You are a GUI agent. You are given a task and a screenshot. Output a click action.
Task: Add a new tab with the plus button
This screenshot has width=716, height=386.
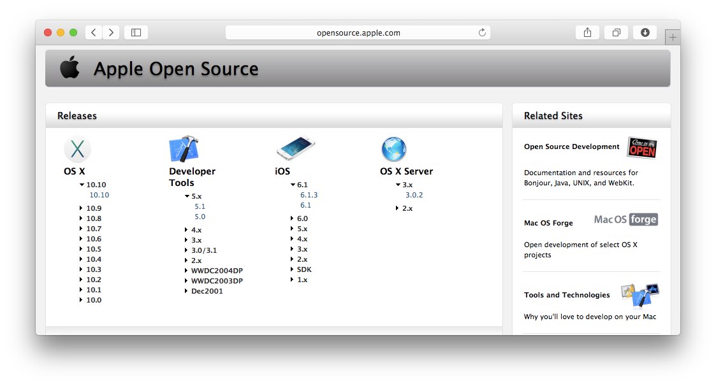coord(673,38)
